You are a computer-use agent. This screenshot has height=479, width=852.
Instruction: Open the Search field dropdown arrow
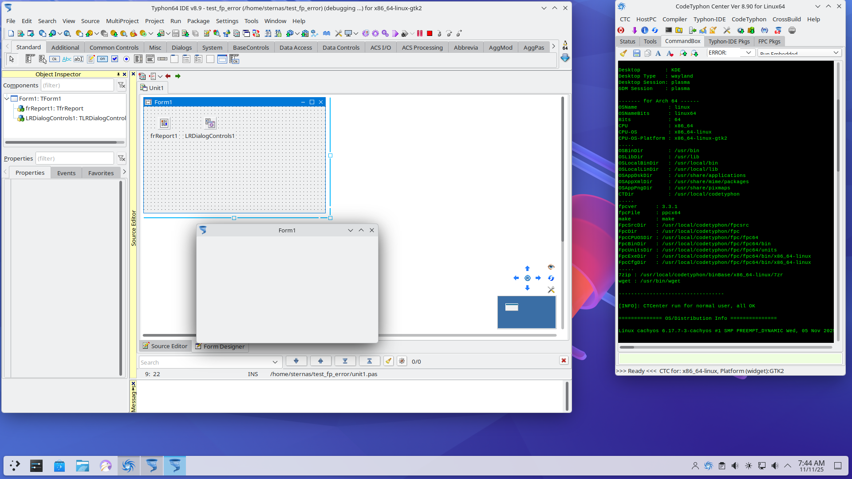click(x=275, y=362)
